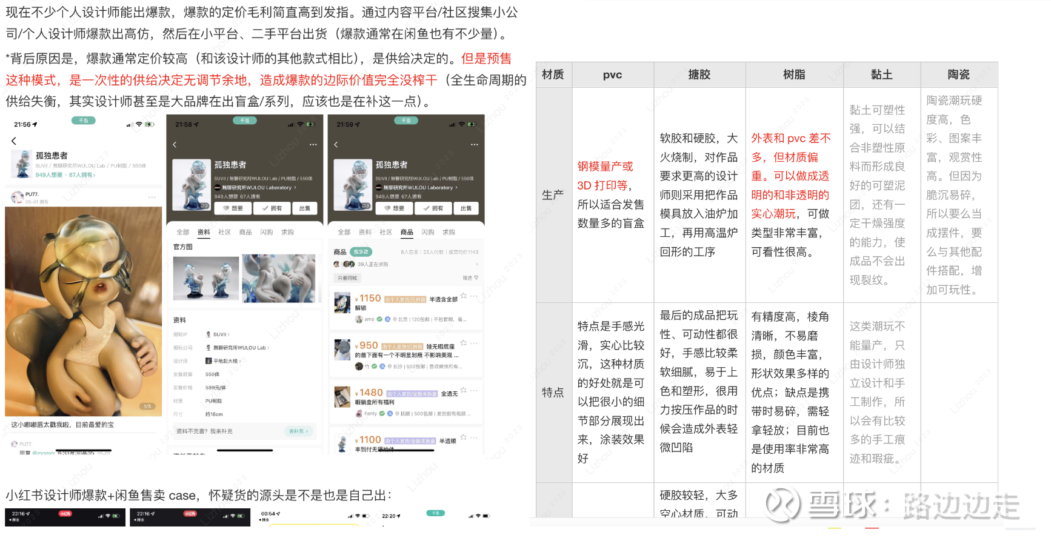Open 無聊研究所WULOU Lab under 潮玩公司
This screenshot has width=1051, height=538.
pos(237,348)
